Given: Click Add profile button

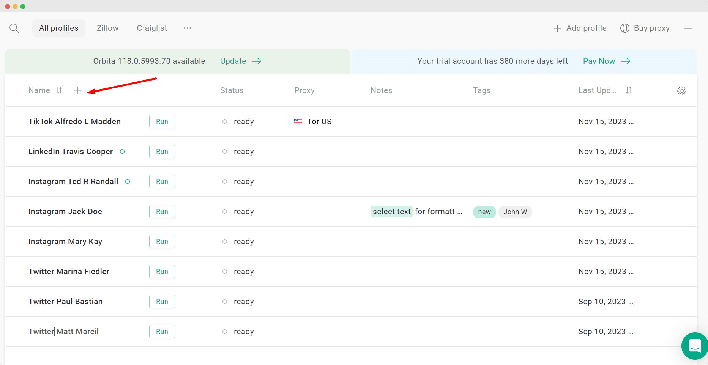Looking at the screenshot, I should [580, 28].
